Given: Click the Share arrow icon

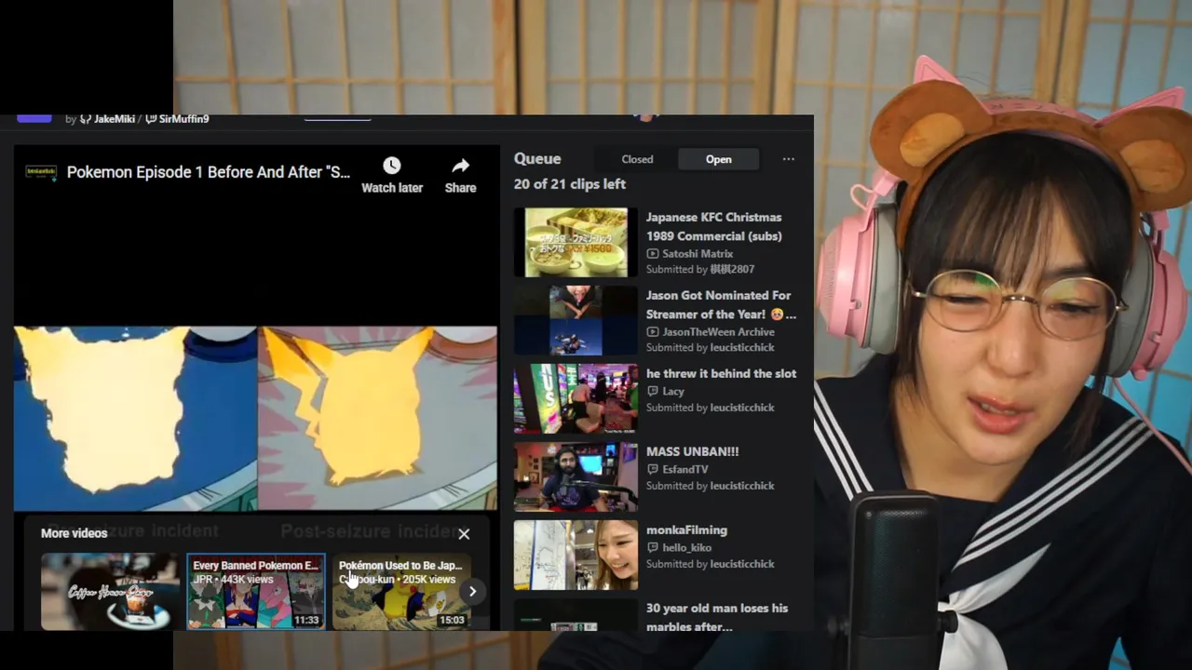Looking at the screenshot, I should 460,166.
